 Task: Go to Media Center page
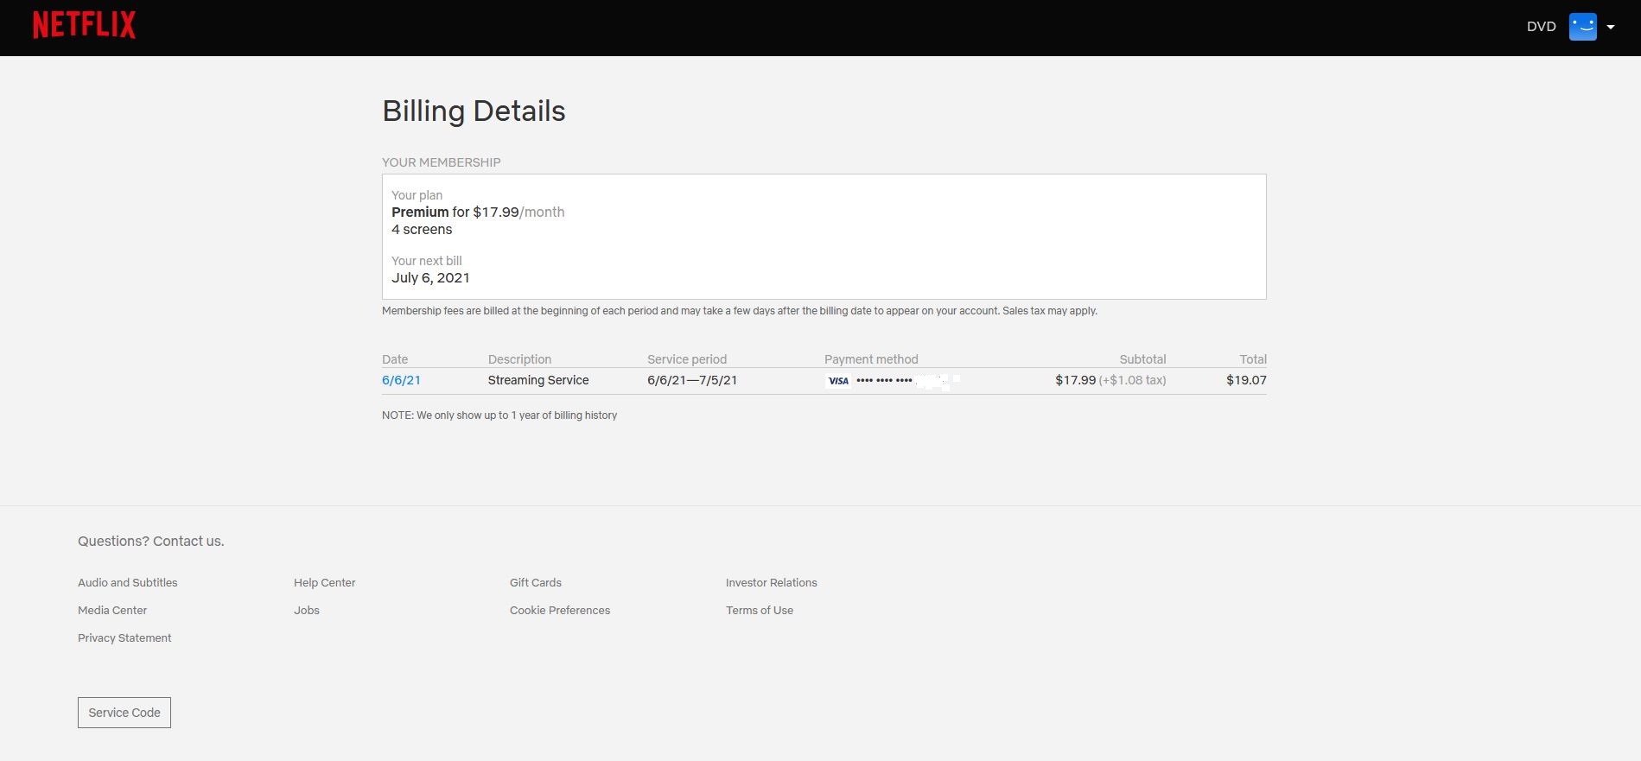pyautogui.click(x=112, y=611)
